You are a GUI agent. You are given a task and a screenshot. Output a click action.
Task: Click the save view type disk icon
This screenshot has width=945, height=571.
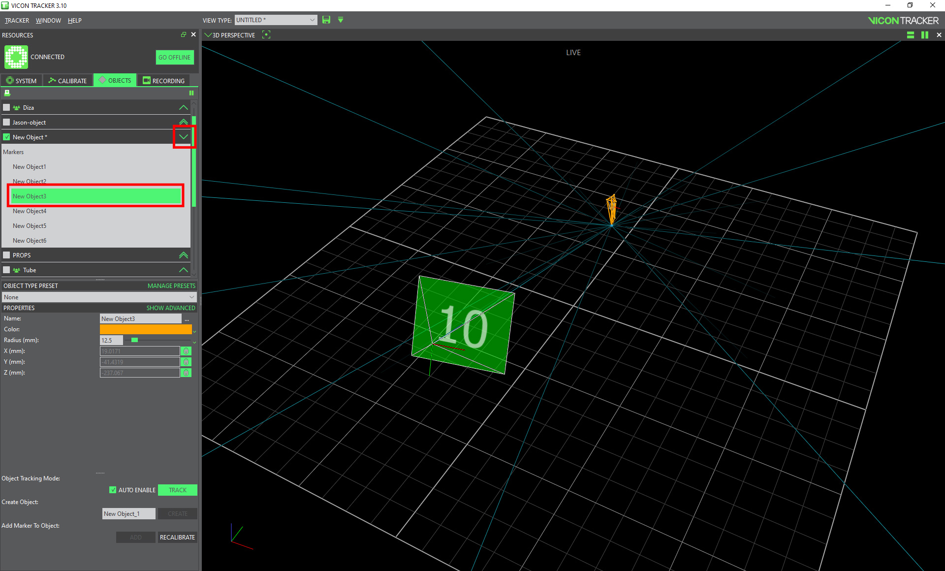click(326, 20)
